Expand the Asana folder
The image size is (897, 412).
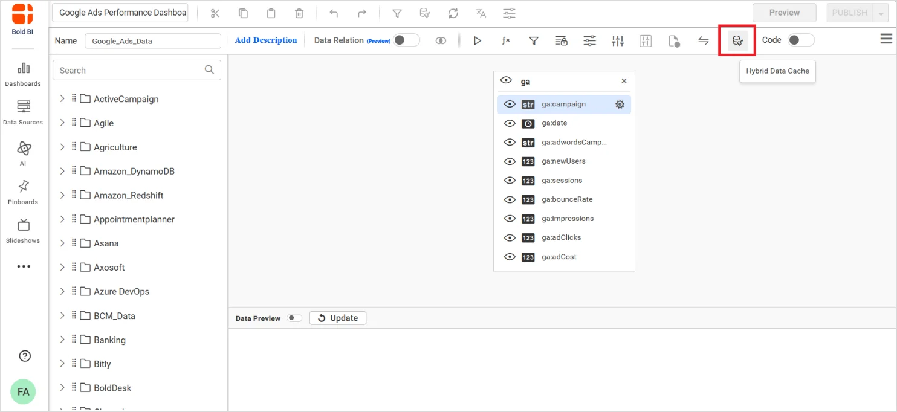[62, 243]
